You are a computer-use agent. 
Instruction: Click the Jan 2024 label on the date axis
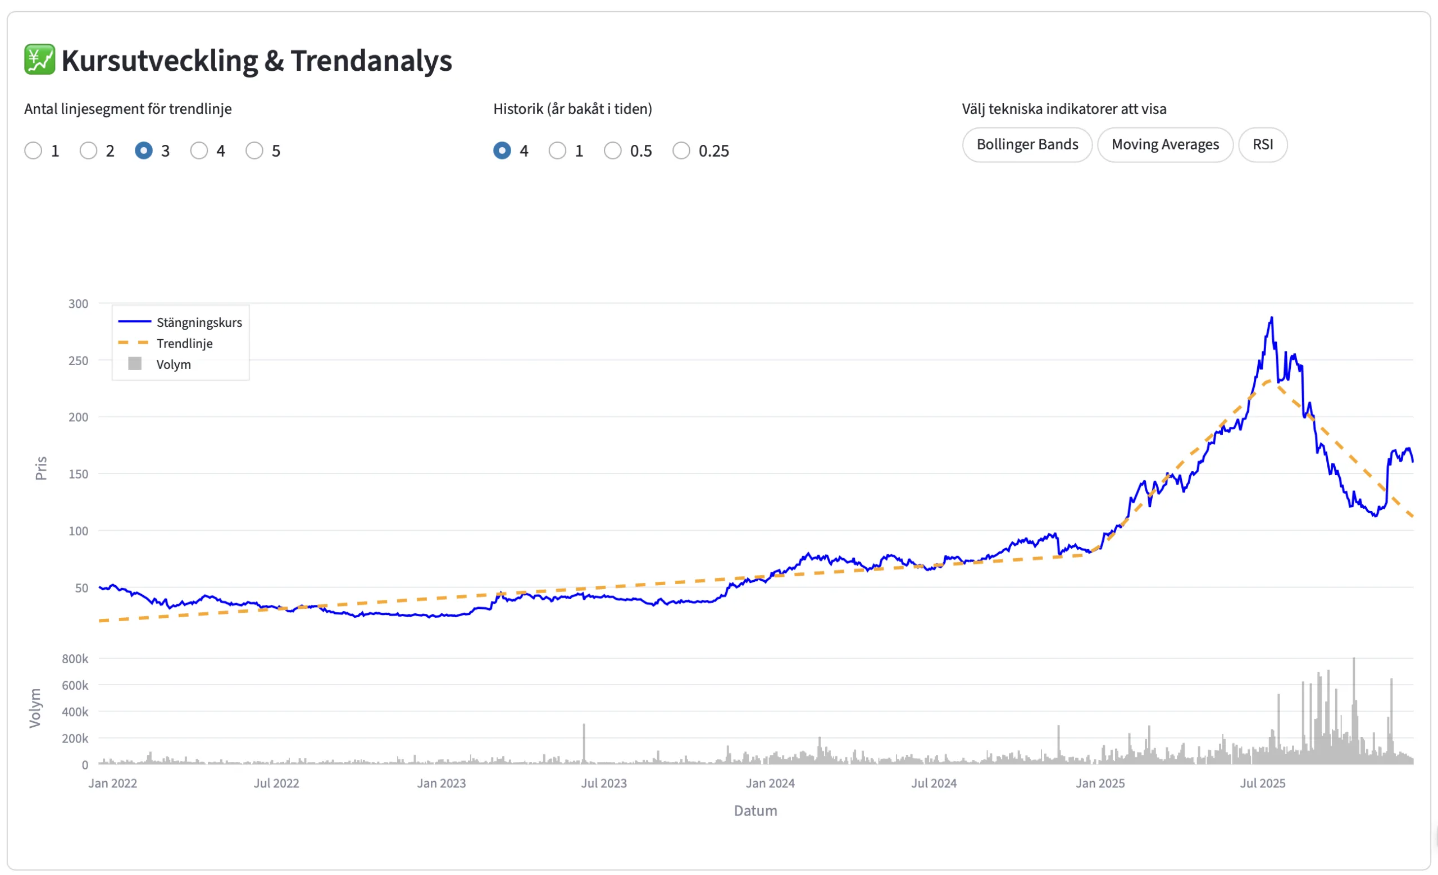point(770,783)
